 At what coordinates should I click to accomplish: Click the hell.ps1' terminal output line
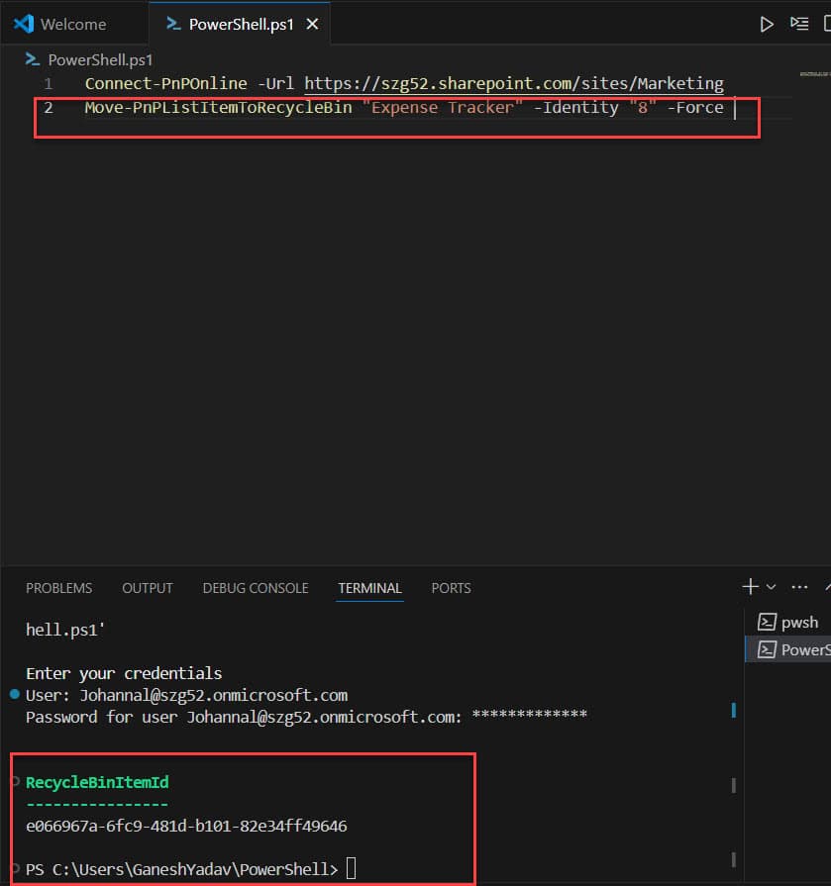coord(65,630)
